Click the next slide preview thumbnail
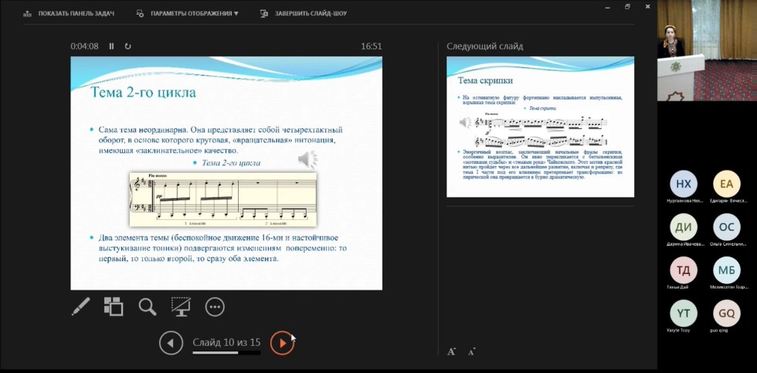Viewport: 757px width, 373px height. [x=540, y=126]
